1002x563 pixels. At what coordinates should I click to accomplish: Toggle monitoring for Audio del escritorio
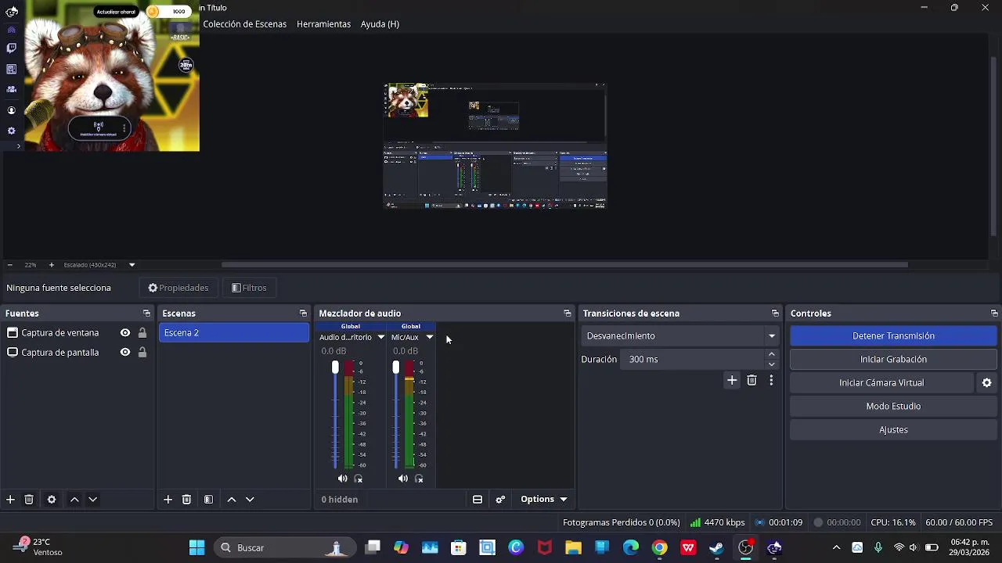coord(359,479)
